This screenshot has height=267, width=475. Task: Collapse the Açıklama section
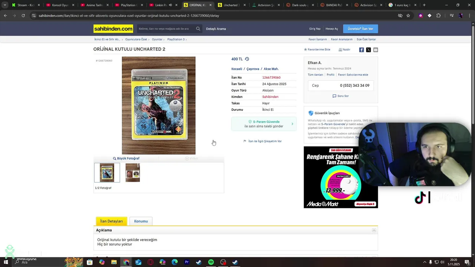[x=374, y=230]
